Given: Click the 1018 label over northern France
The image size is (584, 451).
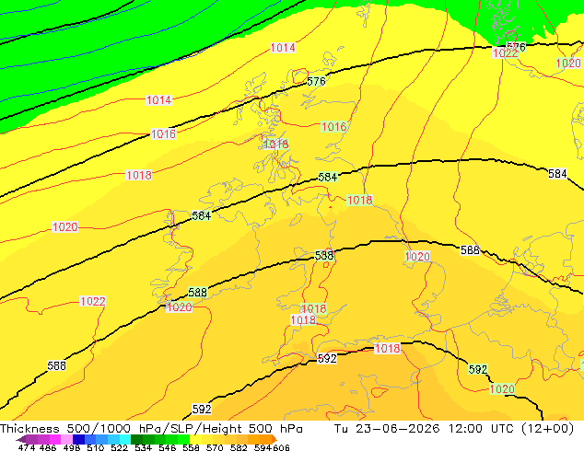Looking at the screenshot, I should [388, 348].
